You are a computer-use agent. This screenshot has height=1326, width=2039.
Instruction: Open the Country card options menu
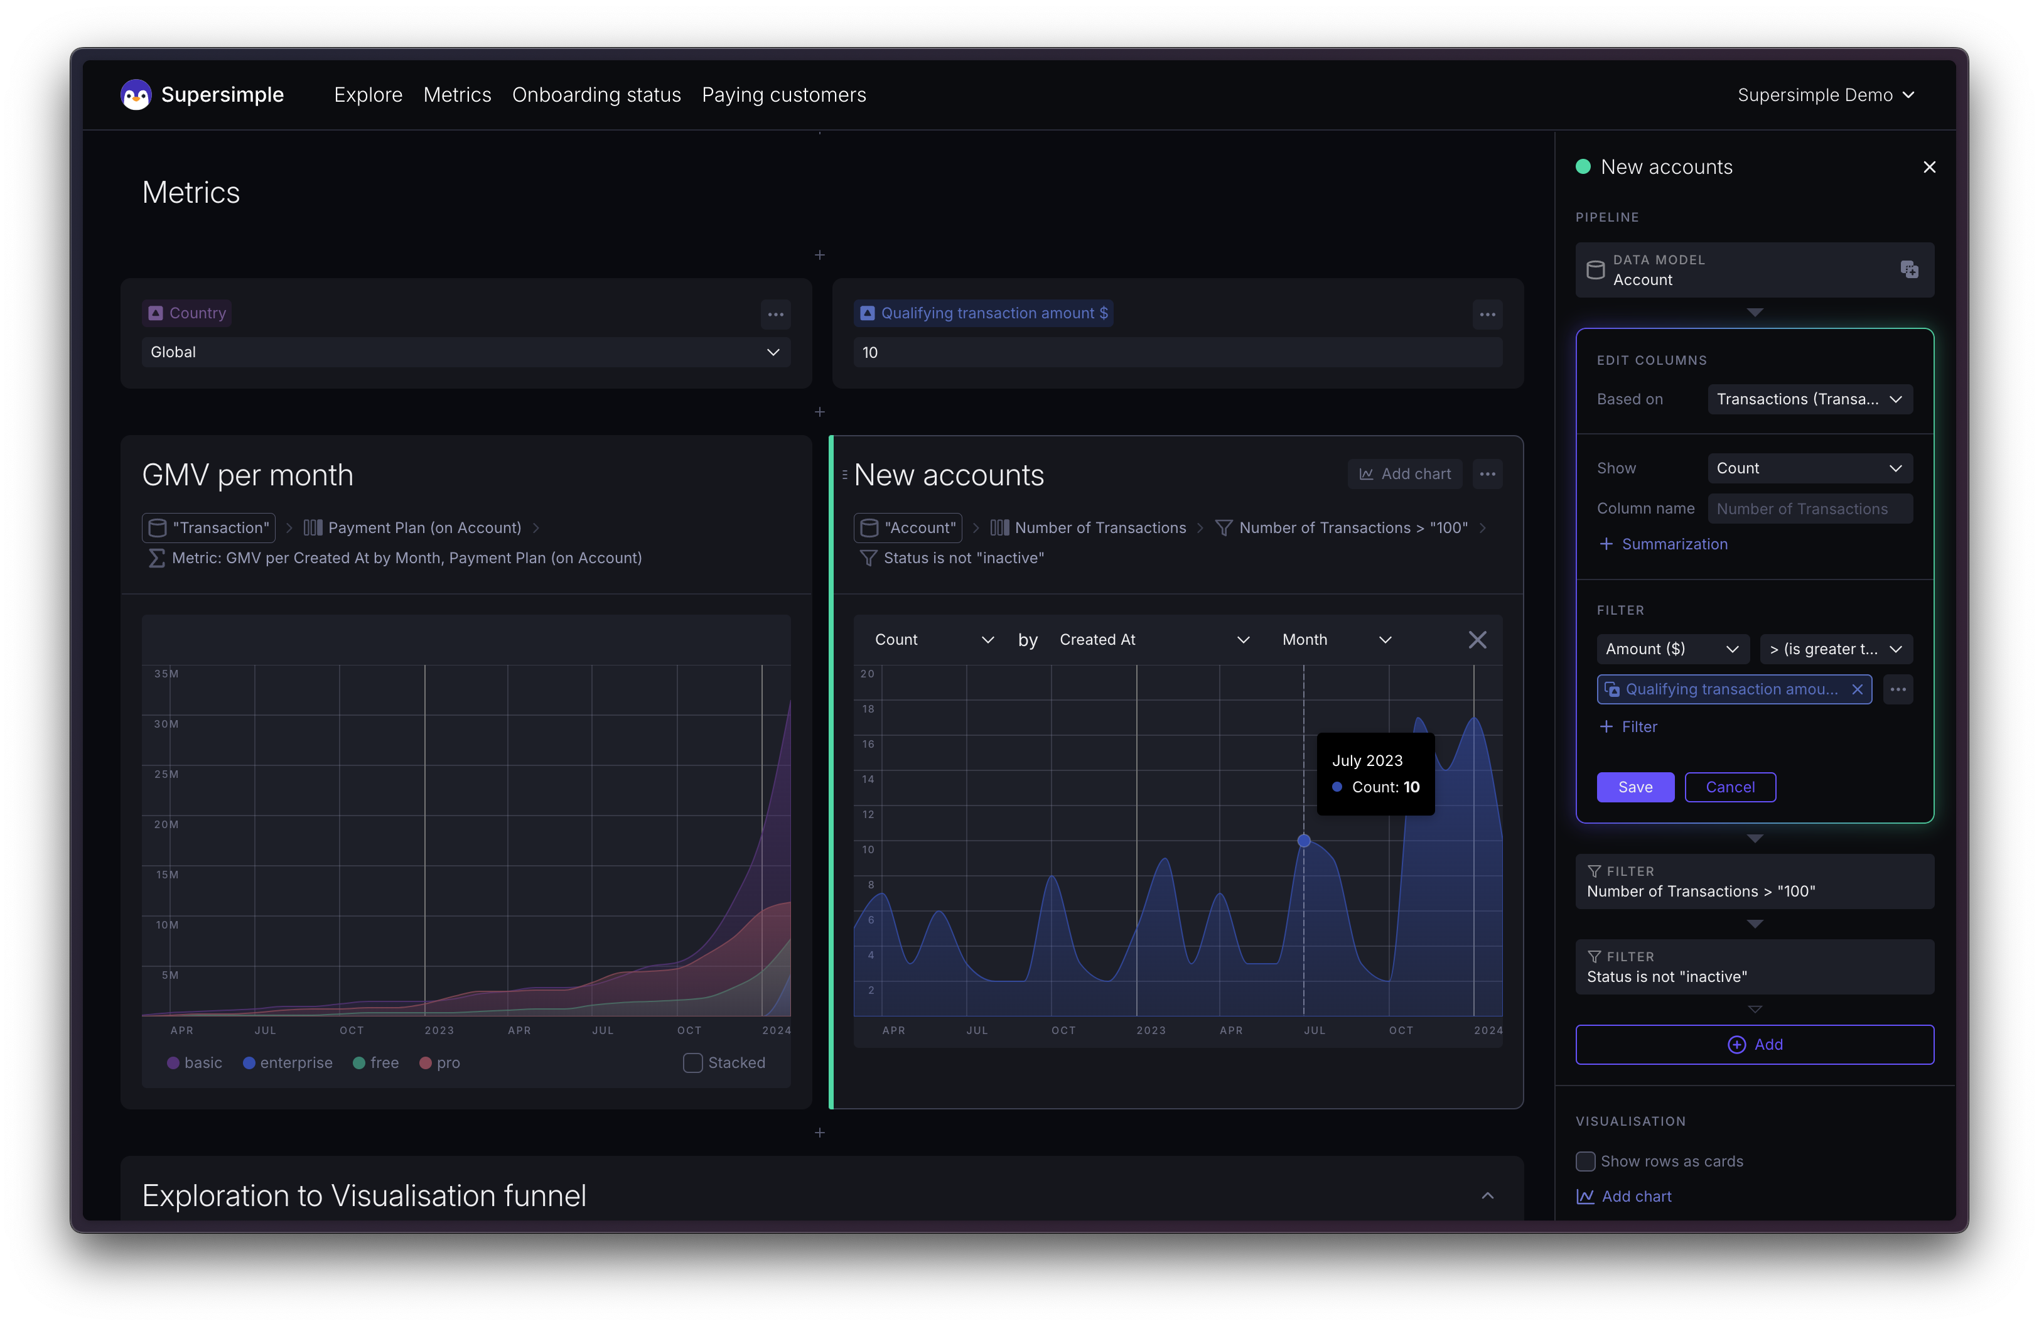[x=775, y=315]
